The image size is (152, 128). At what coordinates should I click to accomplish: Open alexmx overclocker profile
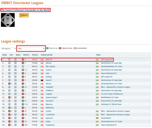(49, 63)
